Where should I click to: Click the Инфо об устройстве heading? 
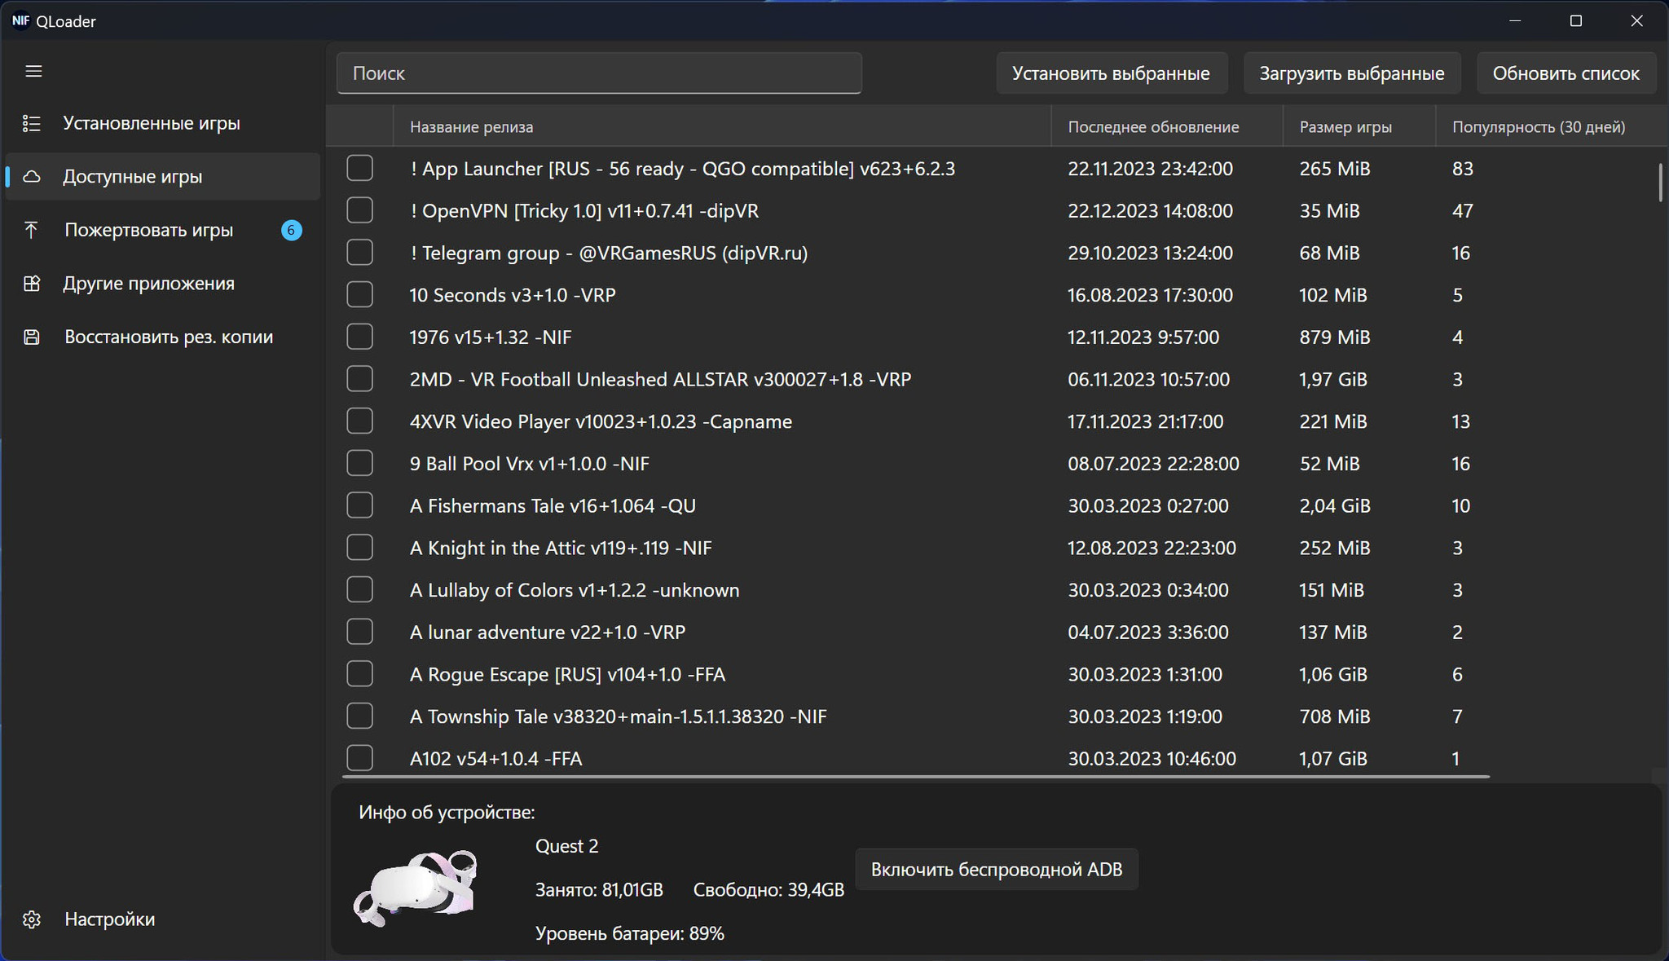pyautogui.click(x=447, y=813)
